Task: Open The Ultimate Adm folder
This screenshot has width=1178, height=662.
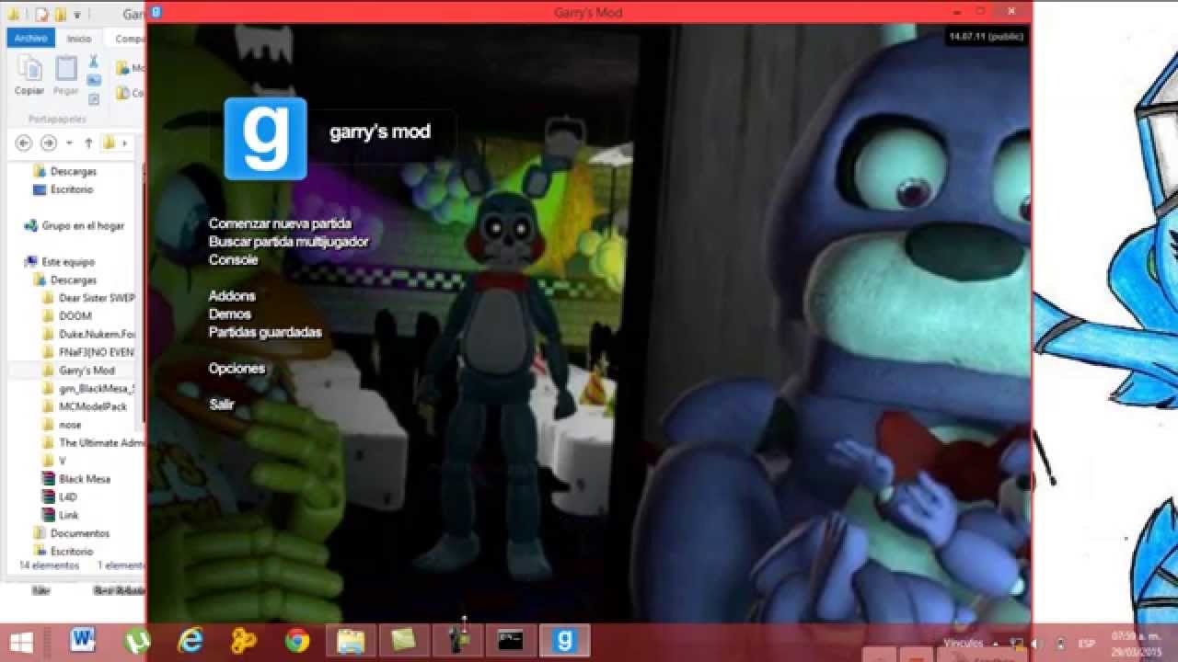Action: (x=94, y=442)
